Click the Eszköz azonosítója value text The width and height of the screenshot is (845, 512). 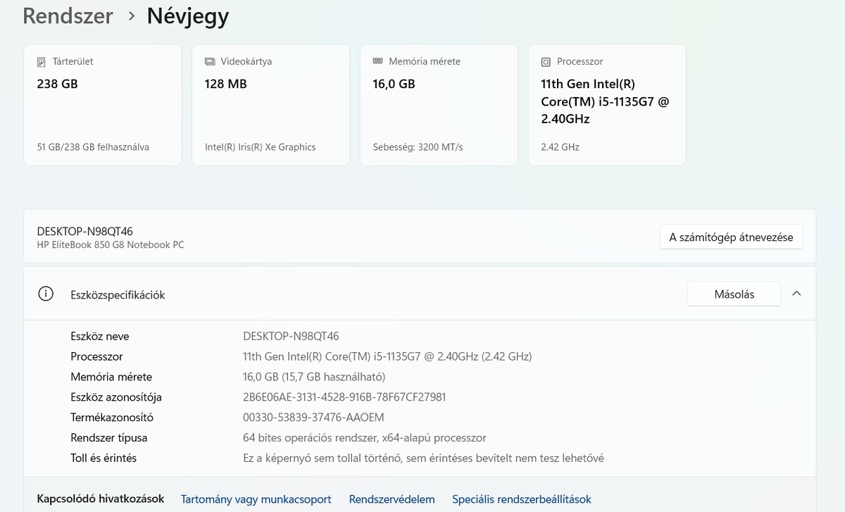click(344, 397)
